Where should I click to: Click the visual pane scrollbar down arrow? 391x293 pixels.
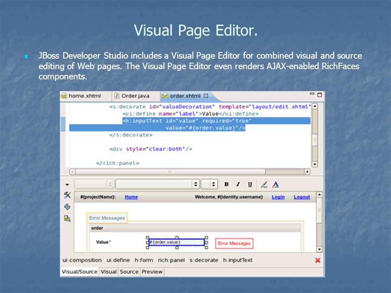tap(319, 249)
